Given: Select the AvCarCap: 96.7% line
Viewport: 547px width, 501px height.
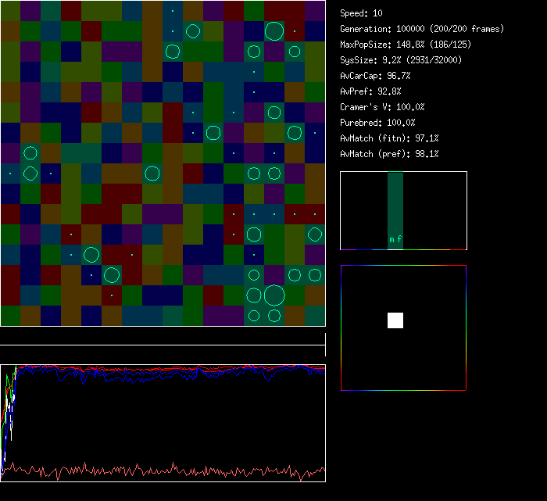Looking at the screenshot, I should point(375,76).
